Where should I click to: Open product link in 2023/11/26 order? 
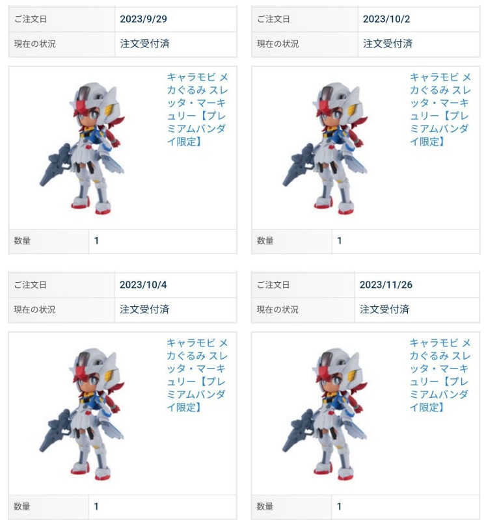pos(440,375)
